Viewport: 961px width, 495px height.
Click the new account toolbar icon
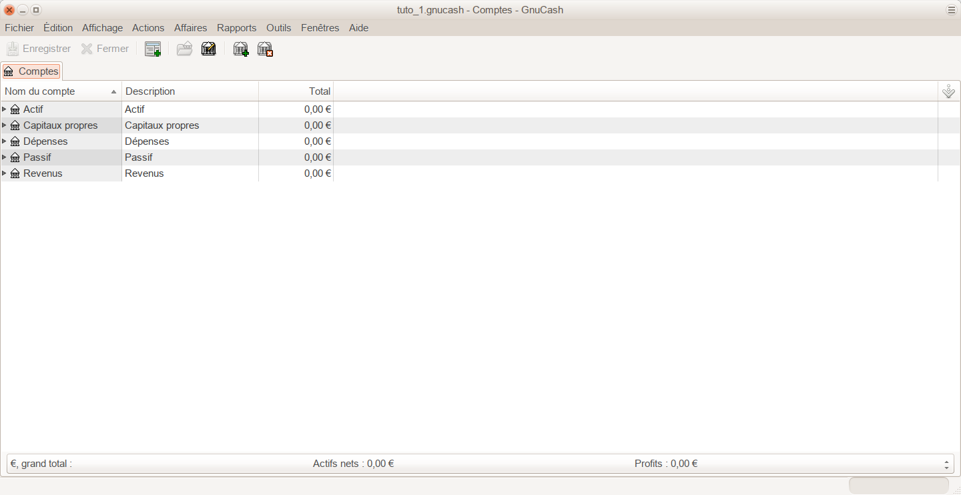tap(241, 49)
